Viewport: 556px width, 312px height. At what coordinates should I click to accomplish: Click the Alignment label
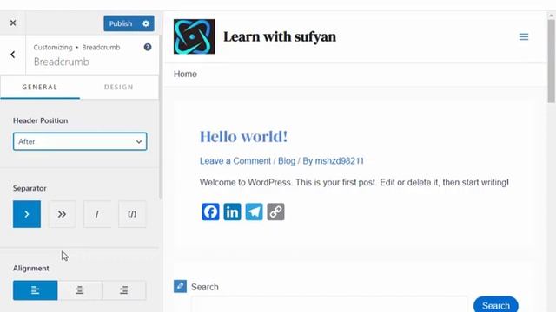pyautogui.click(x=31, y=268)
